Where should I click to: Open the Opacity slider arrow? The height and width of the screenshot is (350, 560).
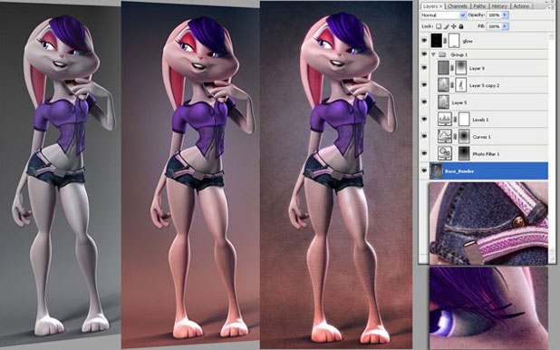pos(505,15)
